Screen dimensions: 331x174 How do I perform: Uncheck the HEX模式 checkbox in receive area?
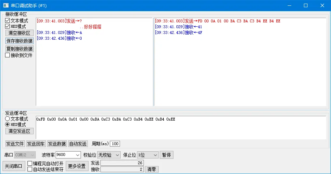pos(8,26)
